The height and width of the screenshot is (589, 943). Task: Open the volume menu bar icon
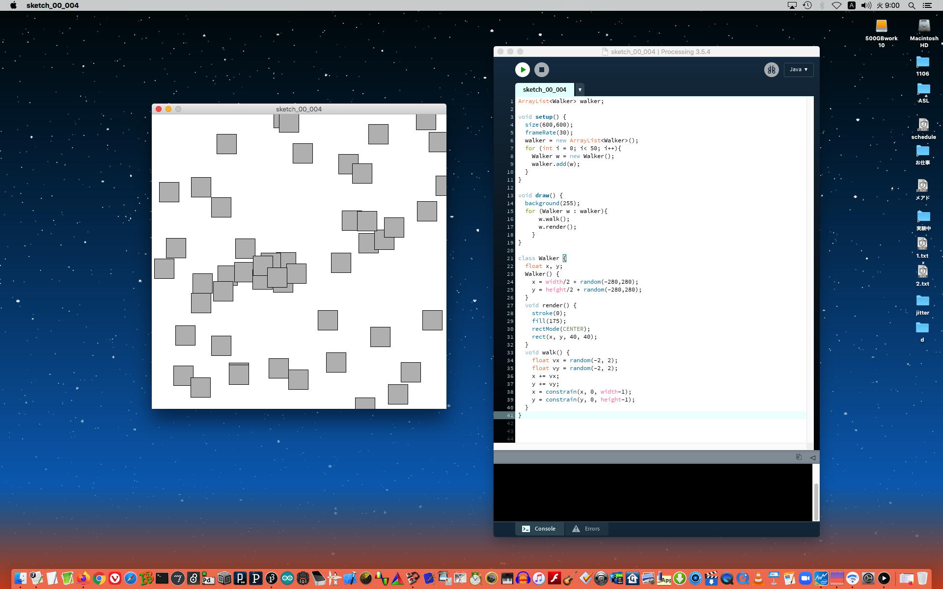(866, 5)
